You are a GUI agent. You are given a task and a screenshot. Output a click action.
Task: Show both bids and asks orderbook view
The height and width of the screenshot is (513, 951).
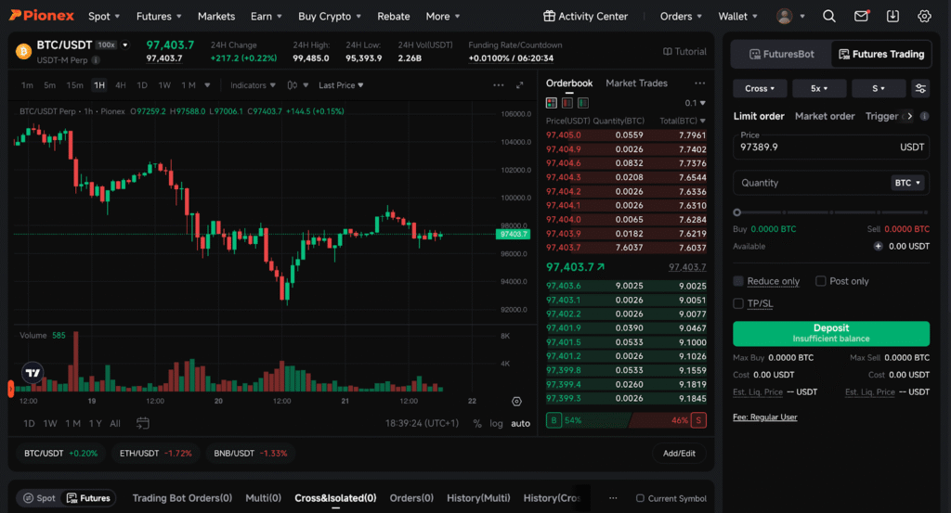pos(552,103)
